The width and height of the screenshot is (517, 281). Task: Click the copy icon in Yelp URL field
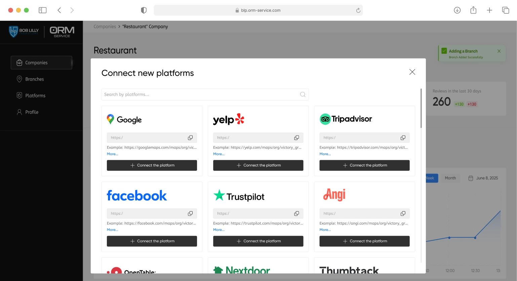[x=296, y=138]
